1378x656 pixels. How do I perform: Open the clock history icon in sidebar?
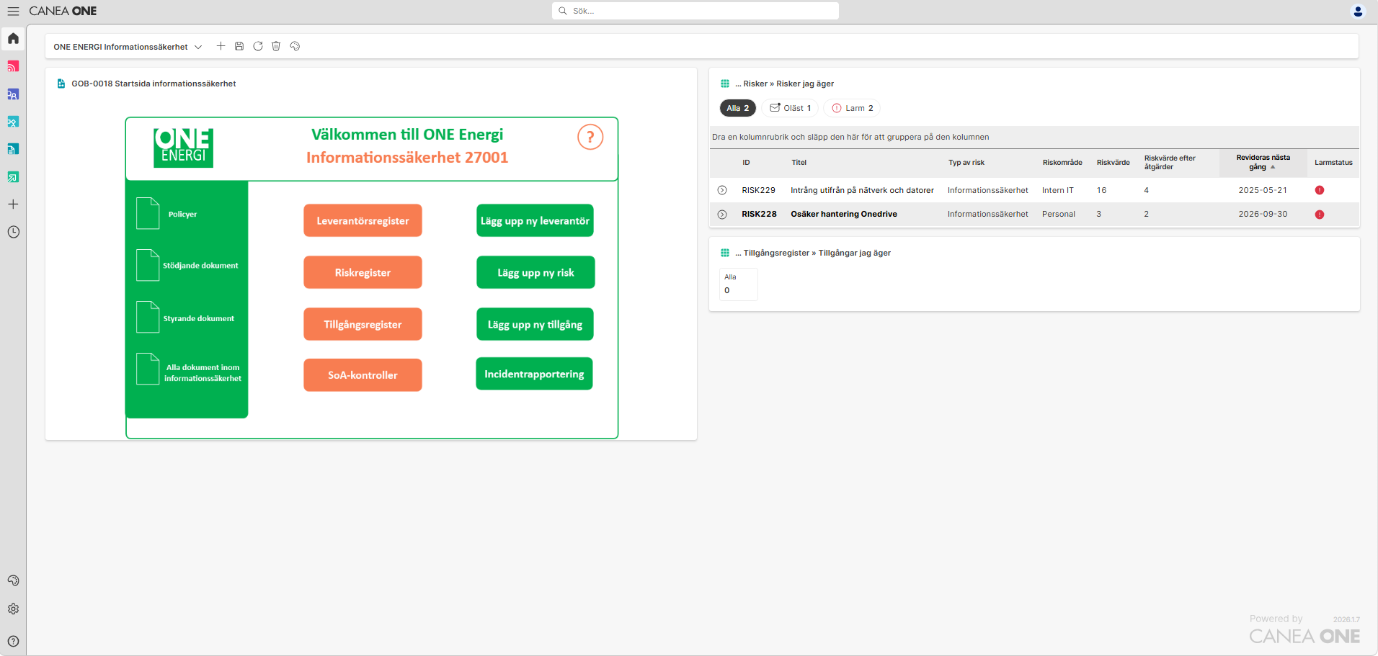pos(13,232)
